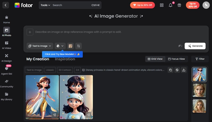This screenshot has height=122, width=212.
Task: Click the Disney princess prompt text
Action: tap(125, 70)
